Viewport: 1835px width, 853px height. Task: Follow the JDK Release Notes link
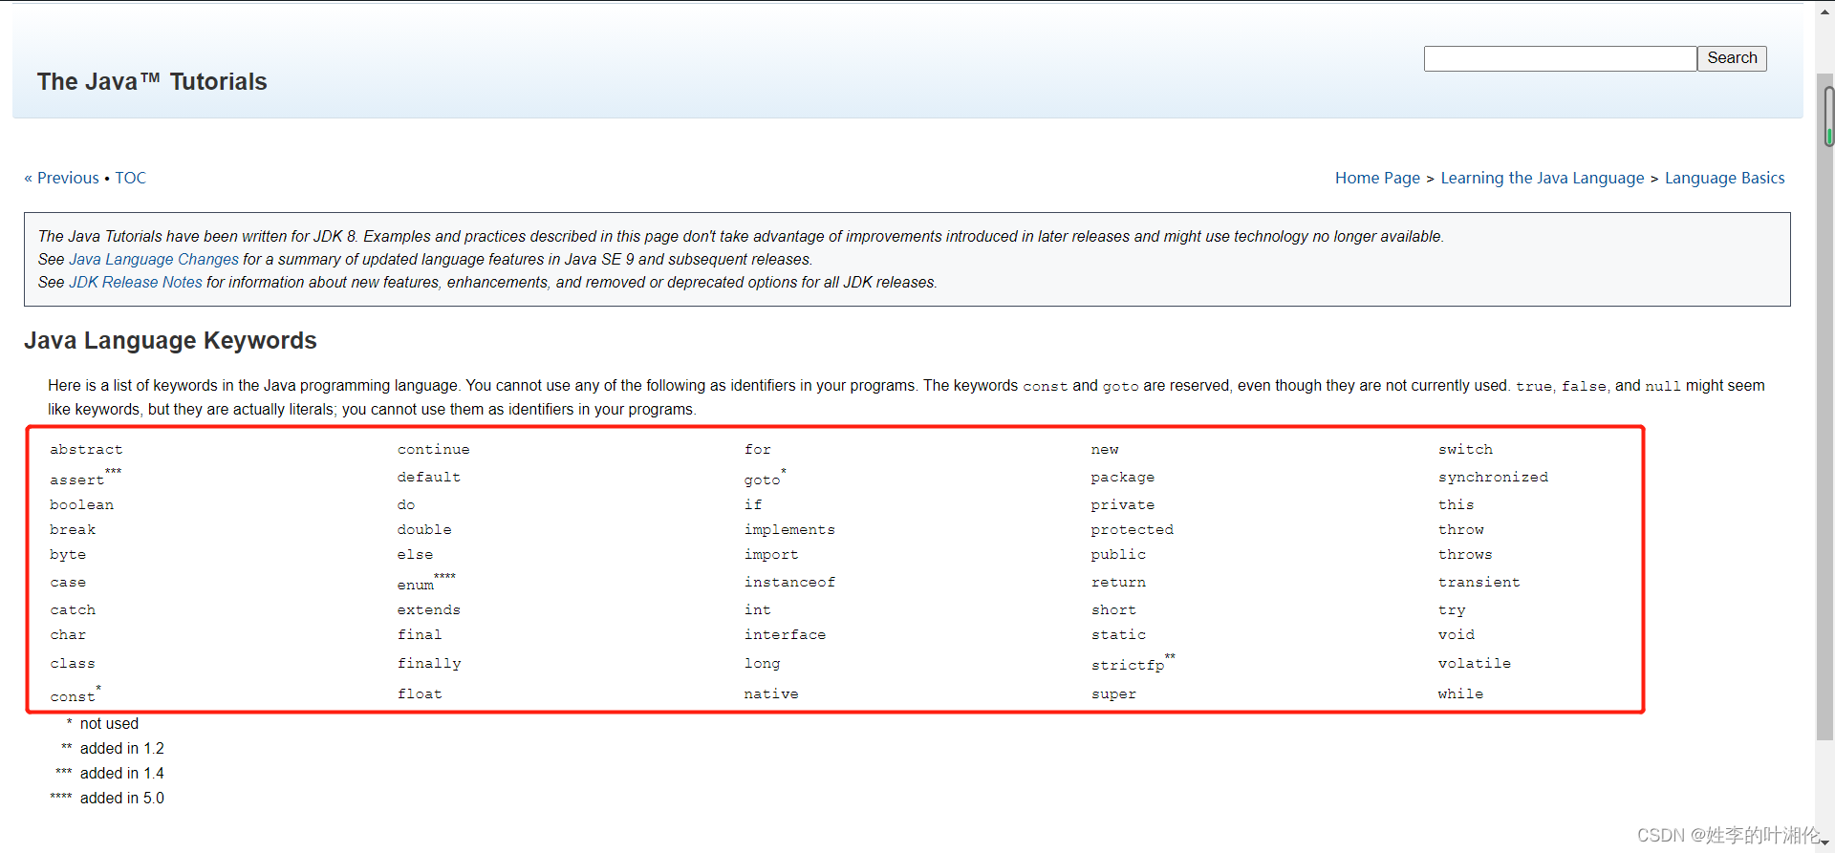click(x=136, y=282)
